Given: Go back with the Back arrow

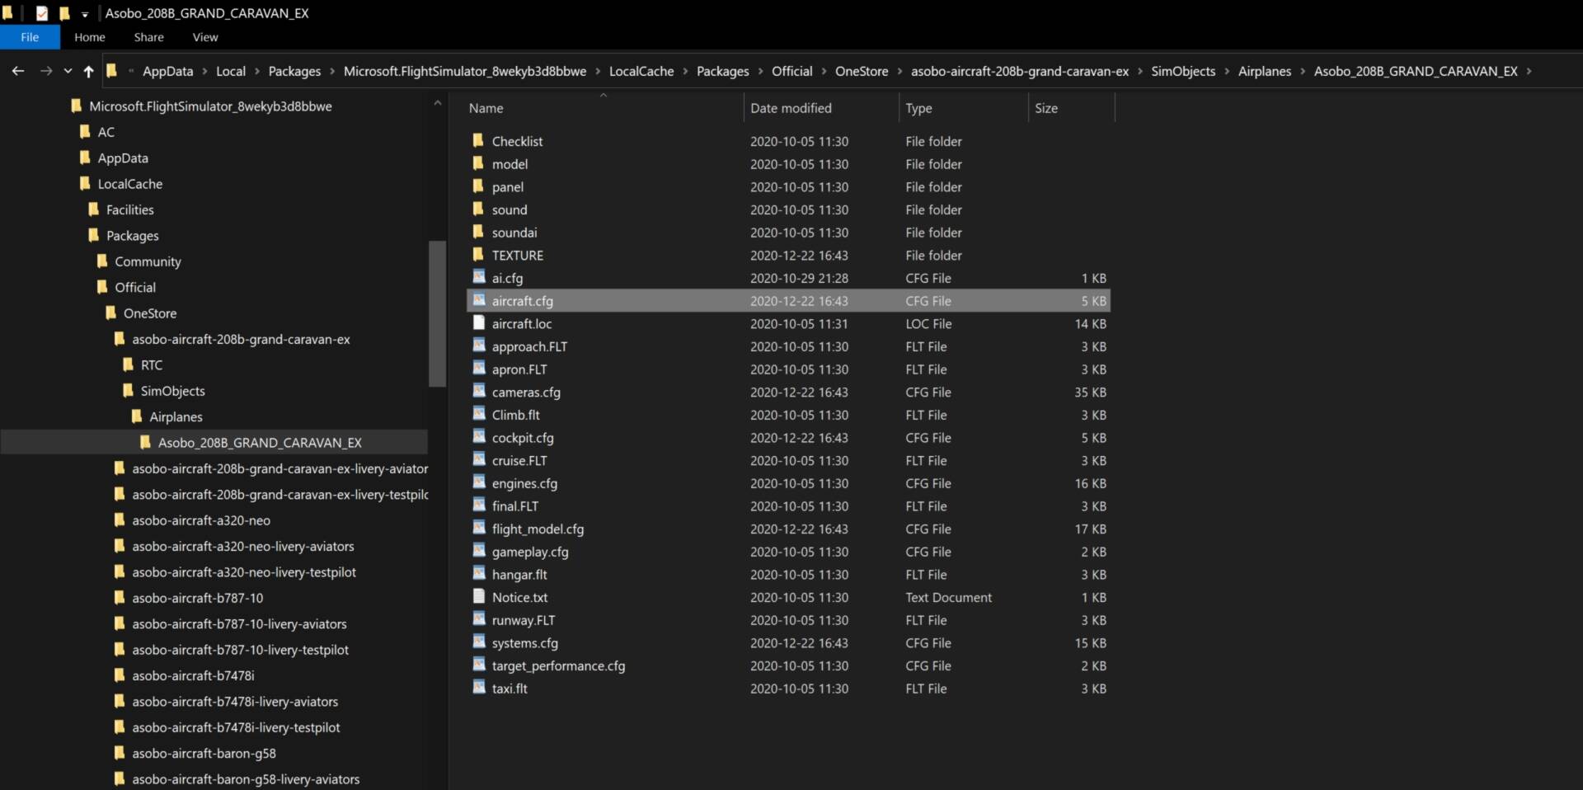Looking at the screenshot, I should click(x=18, y=71).
